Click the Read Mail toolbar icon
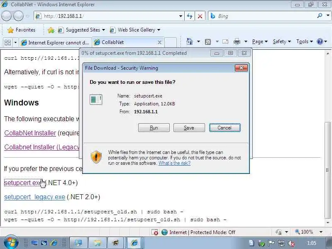Image resolution: width=332 pixels, height=249 pixels. 225,41
